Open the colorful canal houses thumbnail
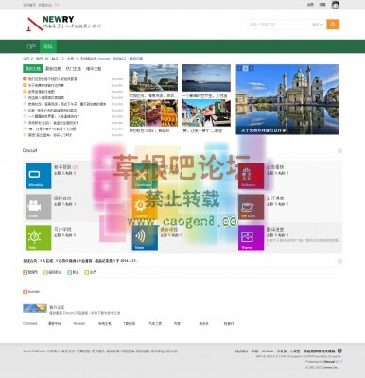Screen dimensions: 365x378 (206, 113)
